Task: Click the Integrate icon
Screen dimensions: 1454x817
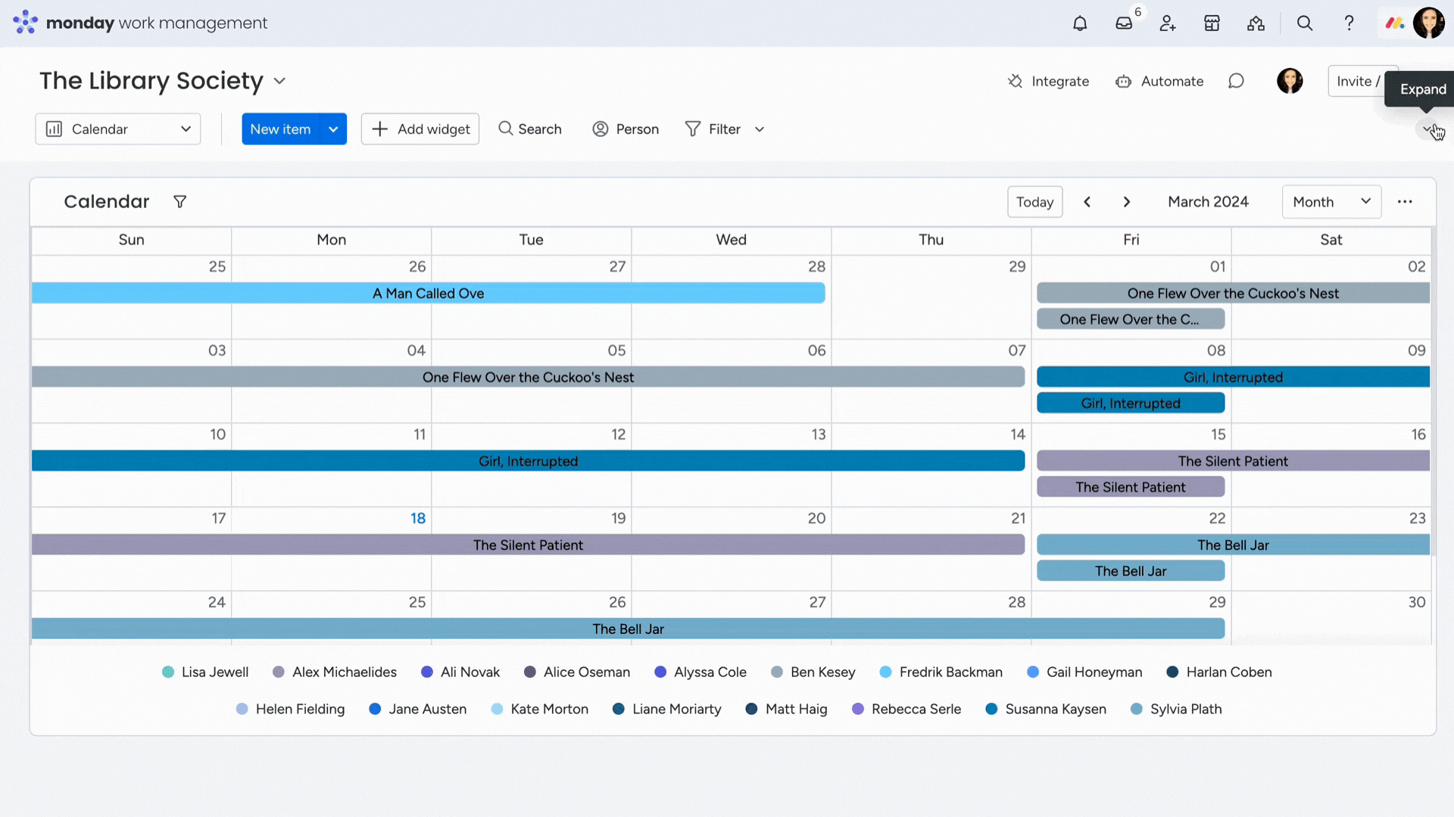Action: coord(1015,81)
